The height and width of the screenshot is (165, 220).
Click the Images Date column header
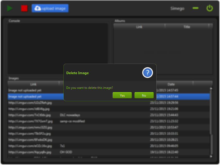[171, 84]
